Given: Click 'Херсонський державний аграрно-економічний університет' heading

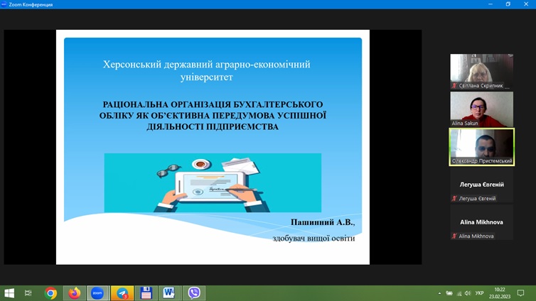Looking at the screenshot, I should [x=207, y=70].
